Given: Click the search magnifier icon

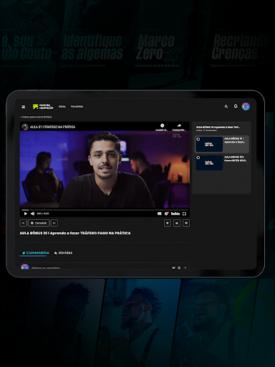Looking at the screenshot, I should click(x=226, y=107).
